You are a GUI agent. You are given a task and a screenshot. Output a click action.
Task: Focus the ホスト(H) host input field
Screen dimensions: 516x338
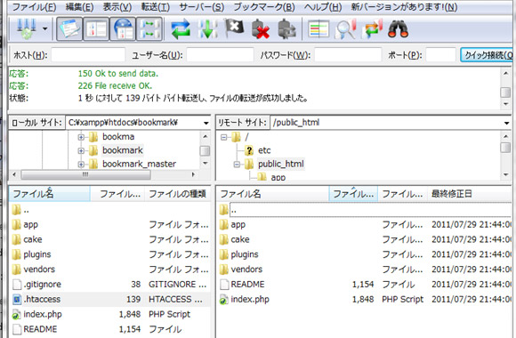[x=88, y=54]
